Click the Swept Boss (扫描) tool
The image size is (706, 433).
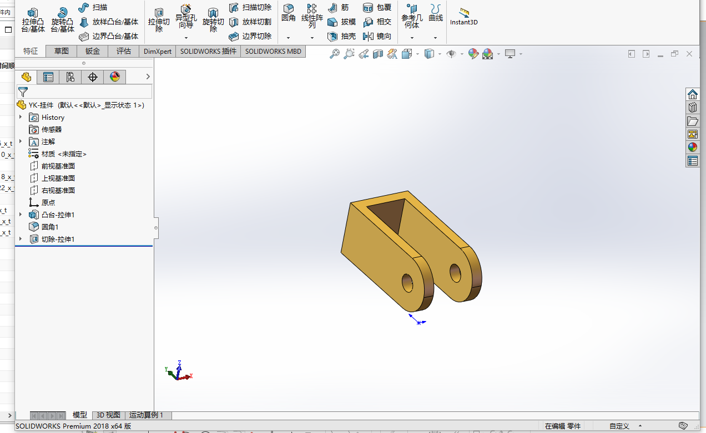tap(93, 7)
